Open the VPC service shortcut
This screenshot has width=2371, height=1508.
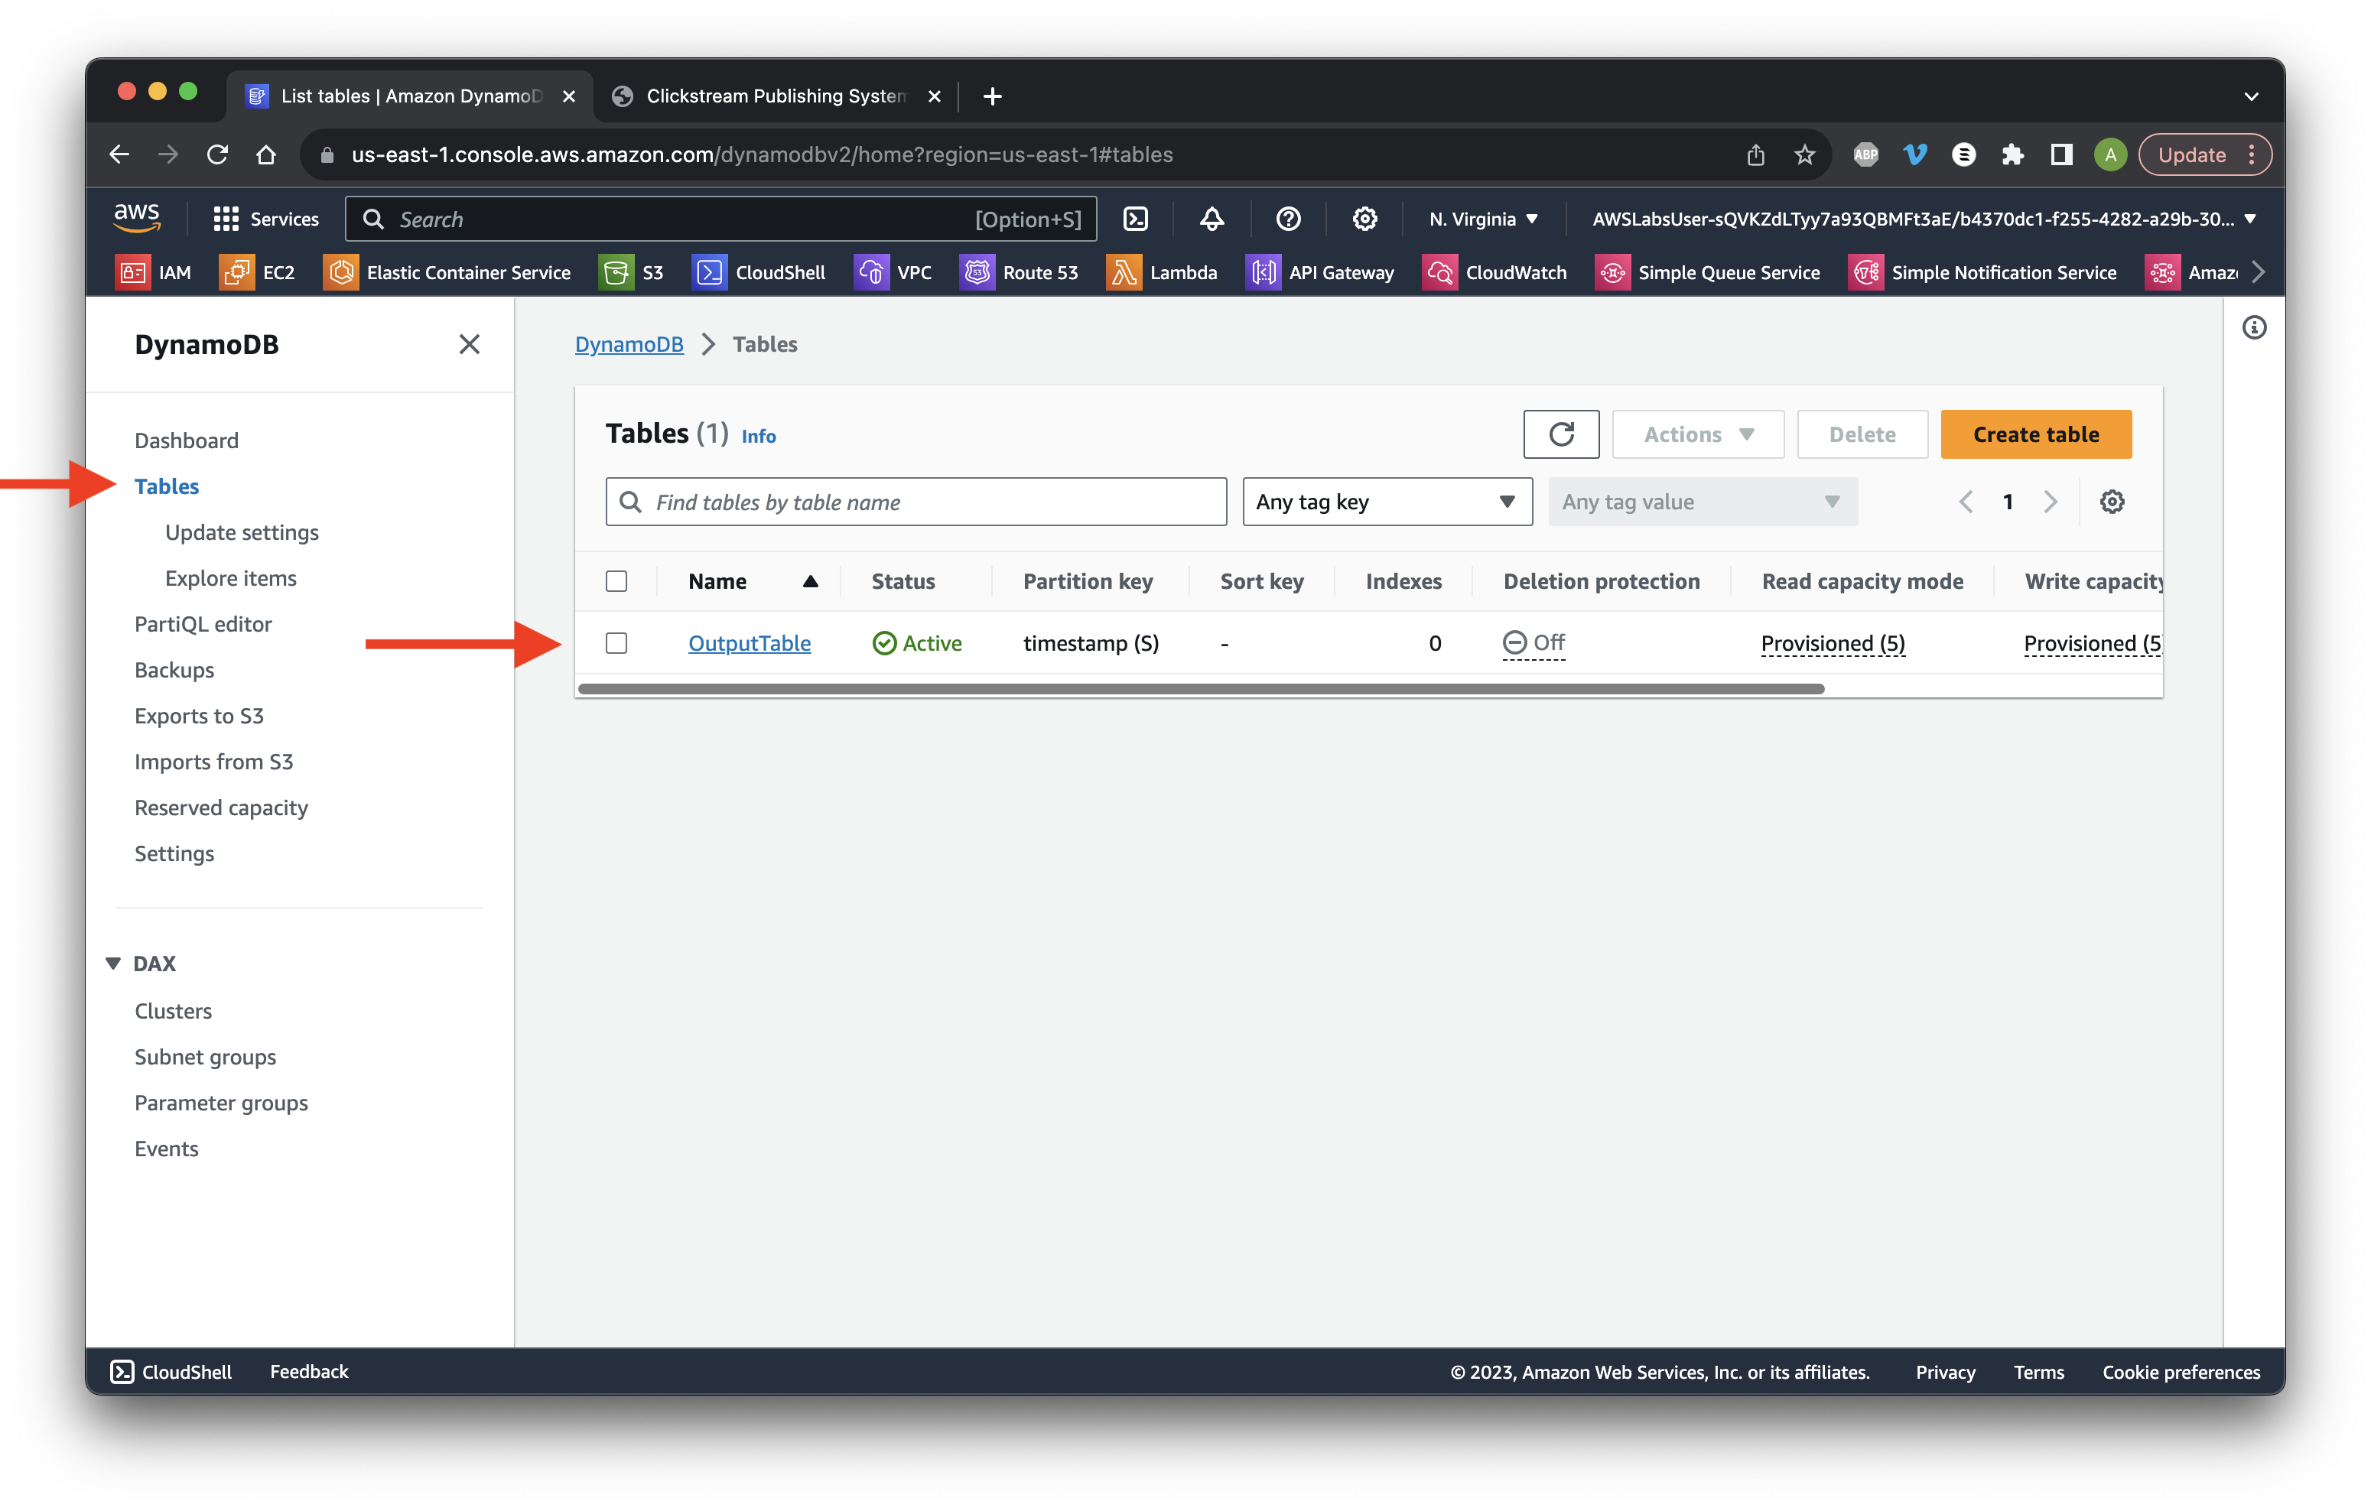(x=893, y=273)
